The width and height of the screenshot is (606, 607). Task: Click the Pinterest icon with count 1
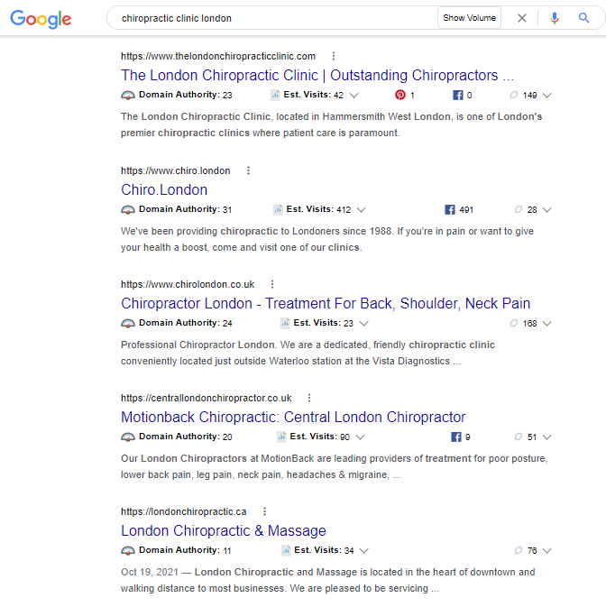point(400,95)
